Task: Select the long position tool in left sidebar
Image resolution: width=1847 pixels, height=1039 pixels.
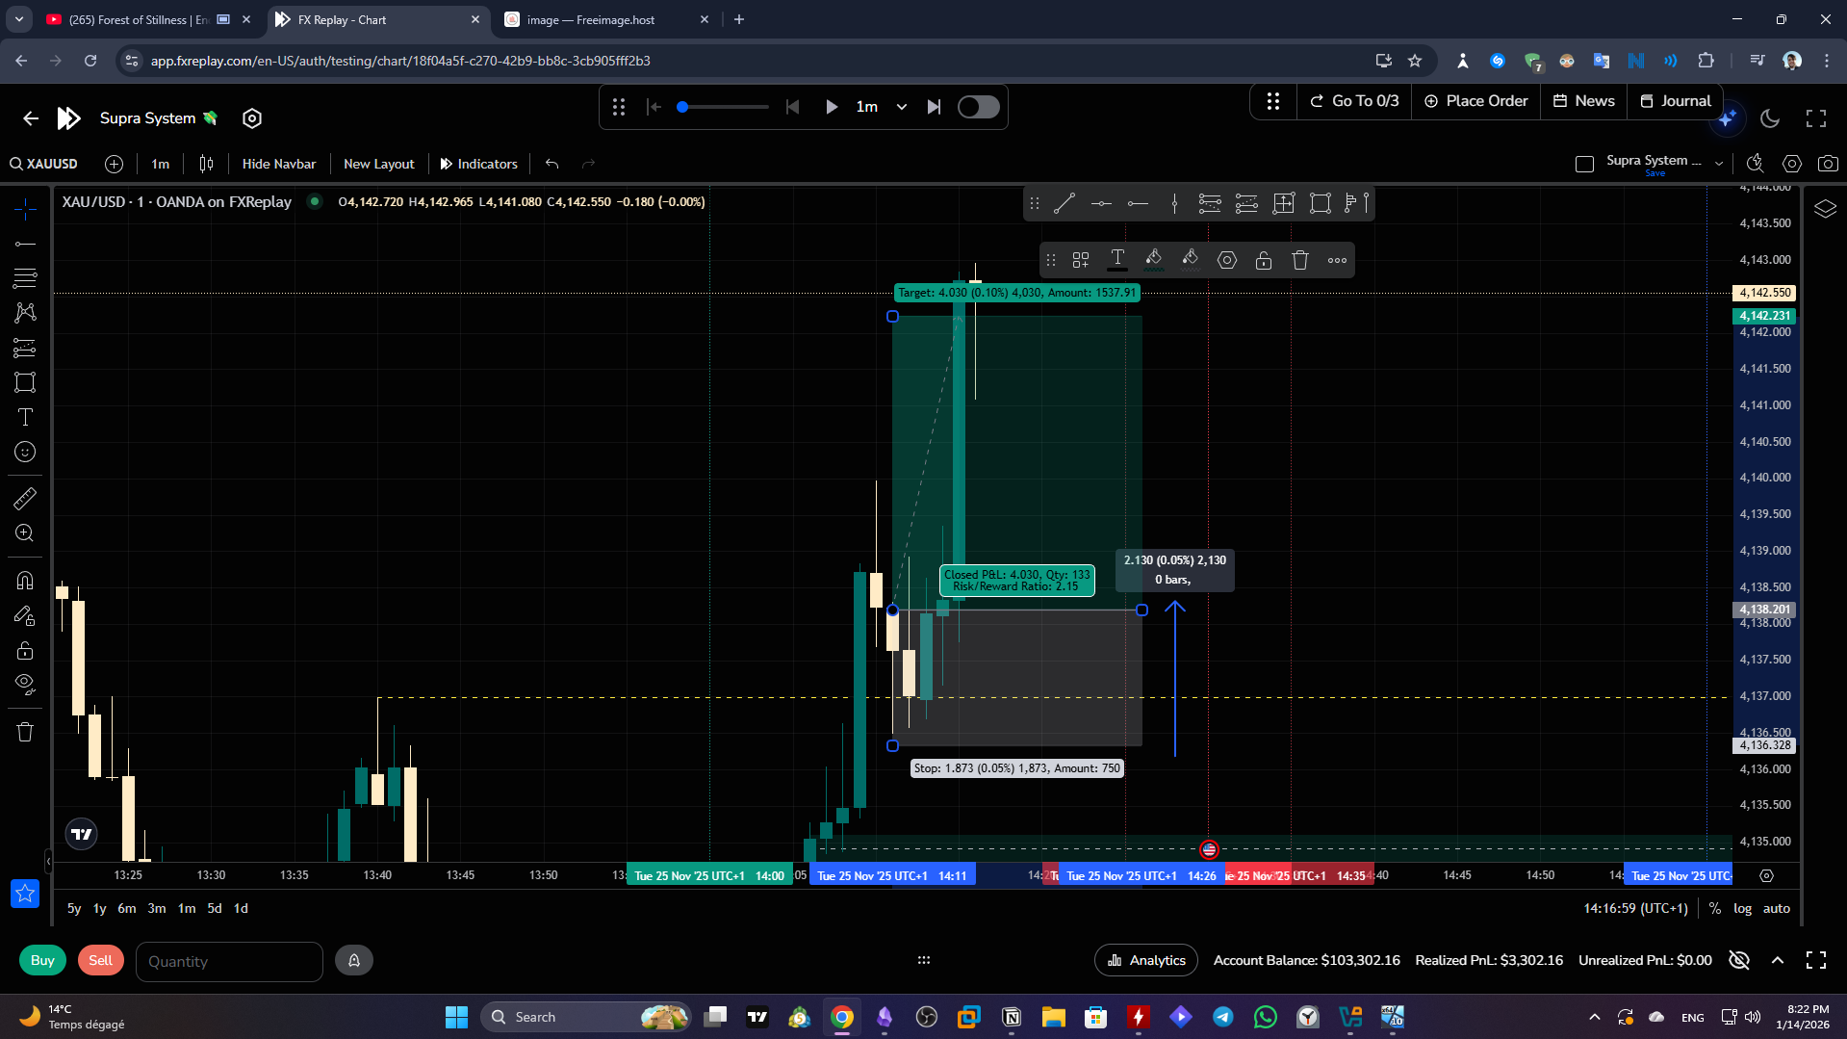Action: [25, 348]
